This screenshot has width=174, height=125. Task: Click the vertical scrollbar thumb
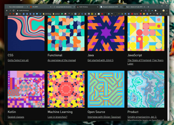168,65
